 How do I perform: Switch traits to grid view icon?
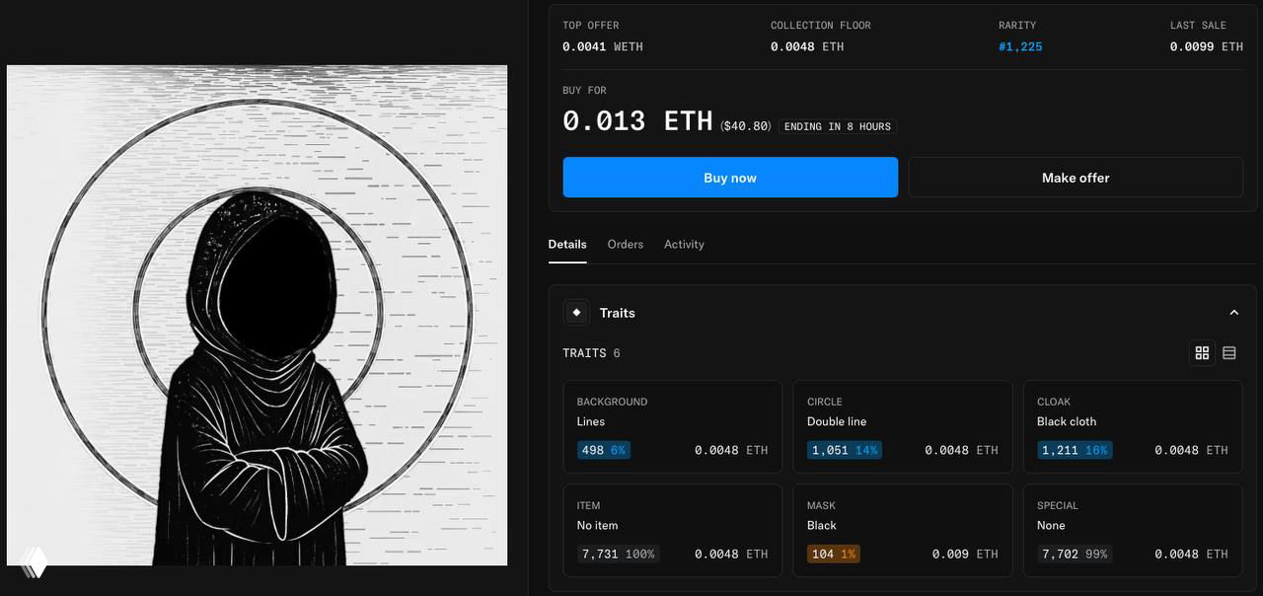[1202, 352]
